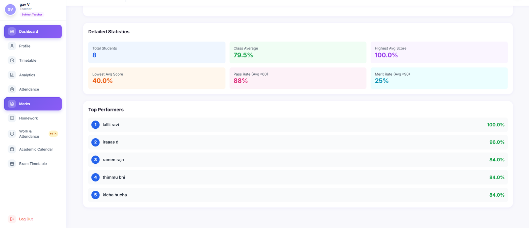Screen dimensions: 529x228
Task: Open the Profile page
Action: (x=33, y=46)
